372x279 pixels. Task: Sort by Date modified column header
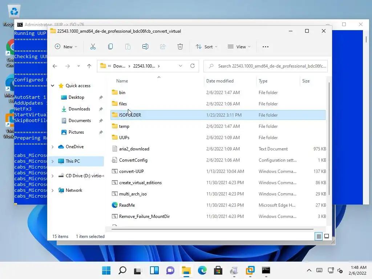click(x=220, y=81)
